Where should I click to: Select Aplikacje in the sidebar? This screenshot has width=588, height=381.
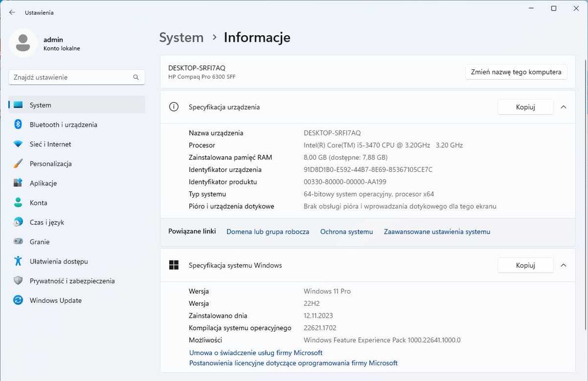(77, 183)
